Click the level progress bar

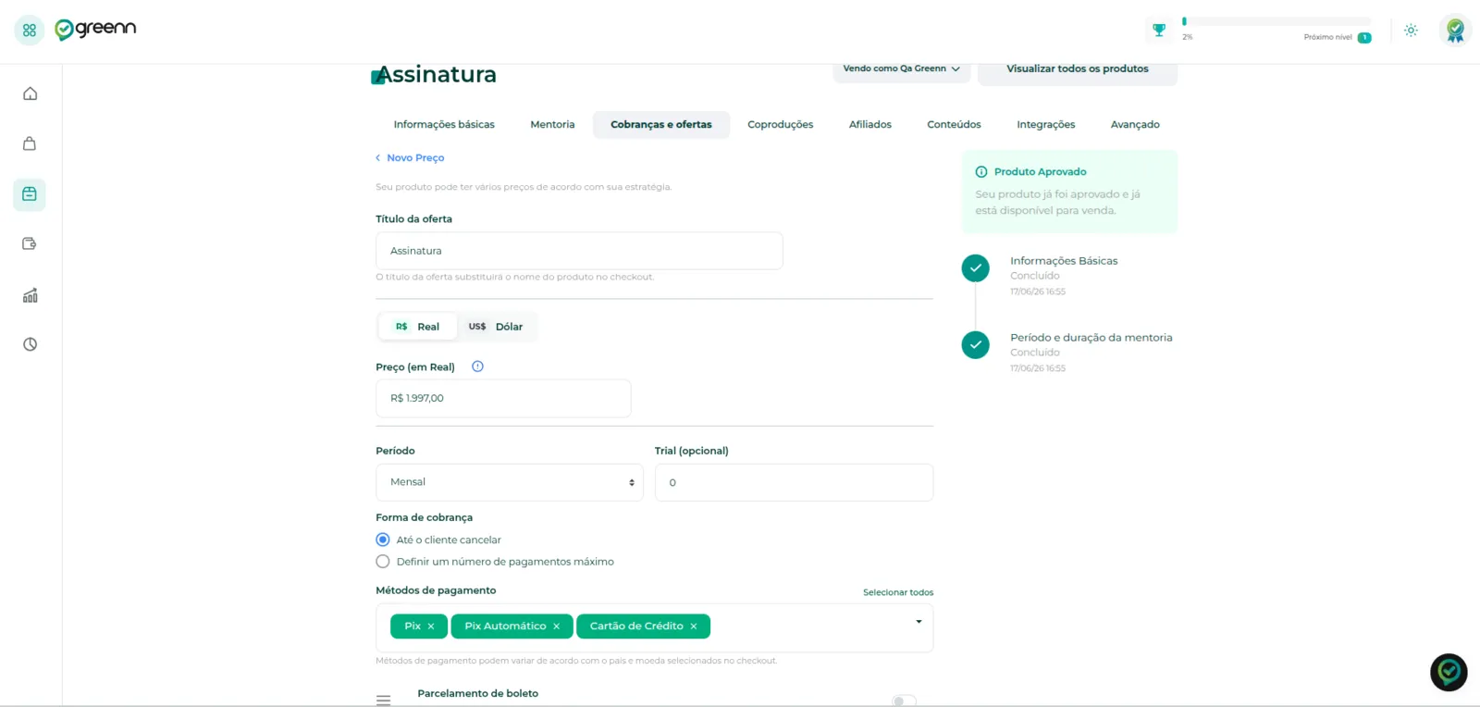pos(1276,21)
